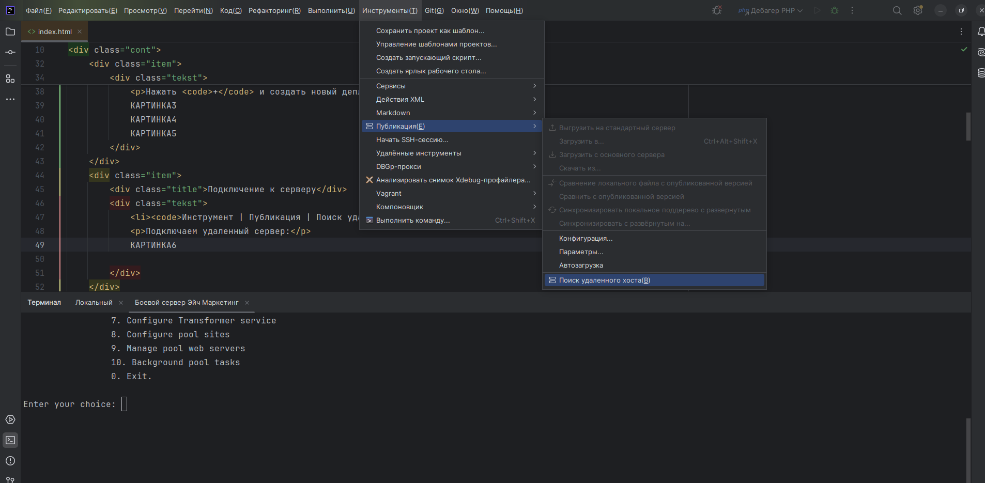Close the index.html editor tab
985x483 pixels.
(x=80, y=32)
